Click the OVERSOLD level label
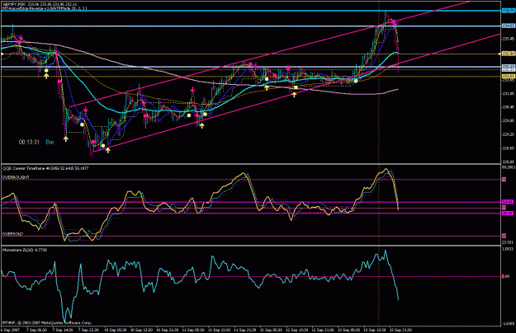516x333 pixels. tap(13, 234)
